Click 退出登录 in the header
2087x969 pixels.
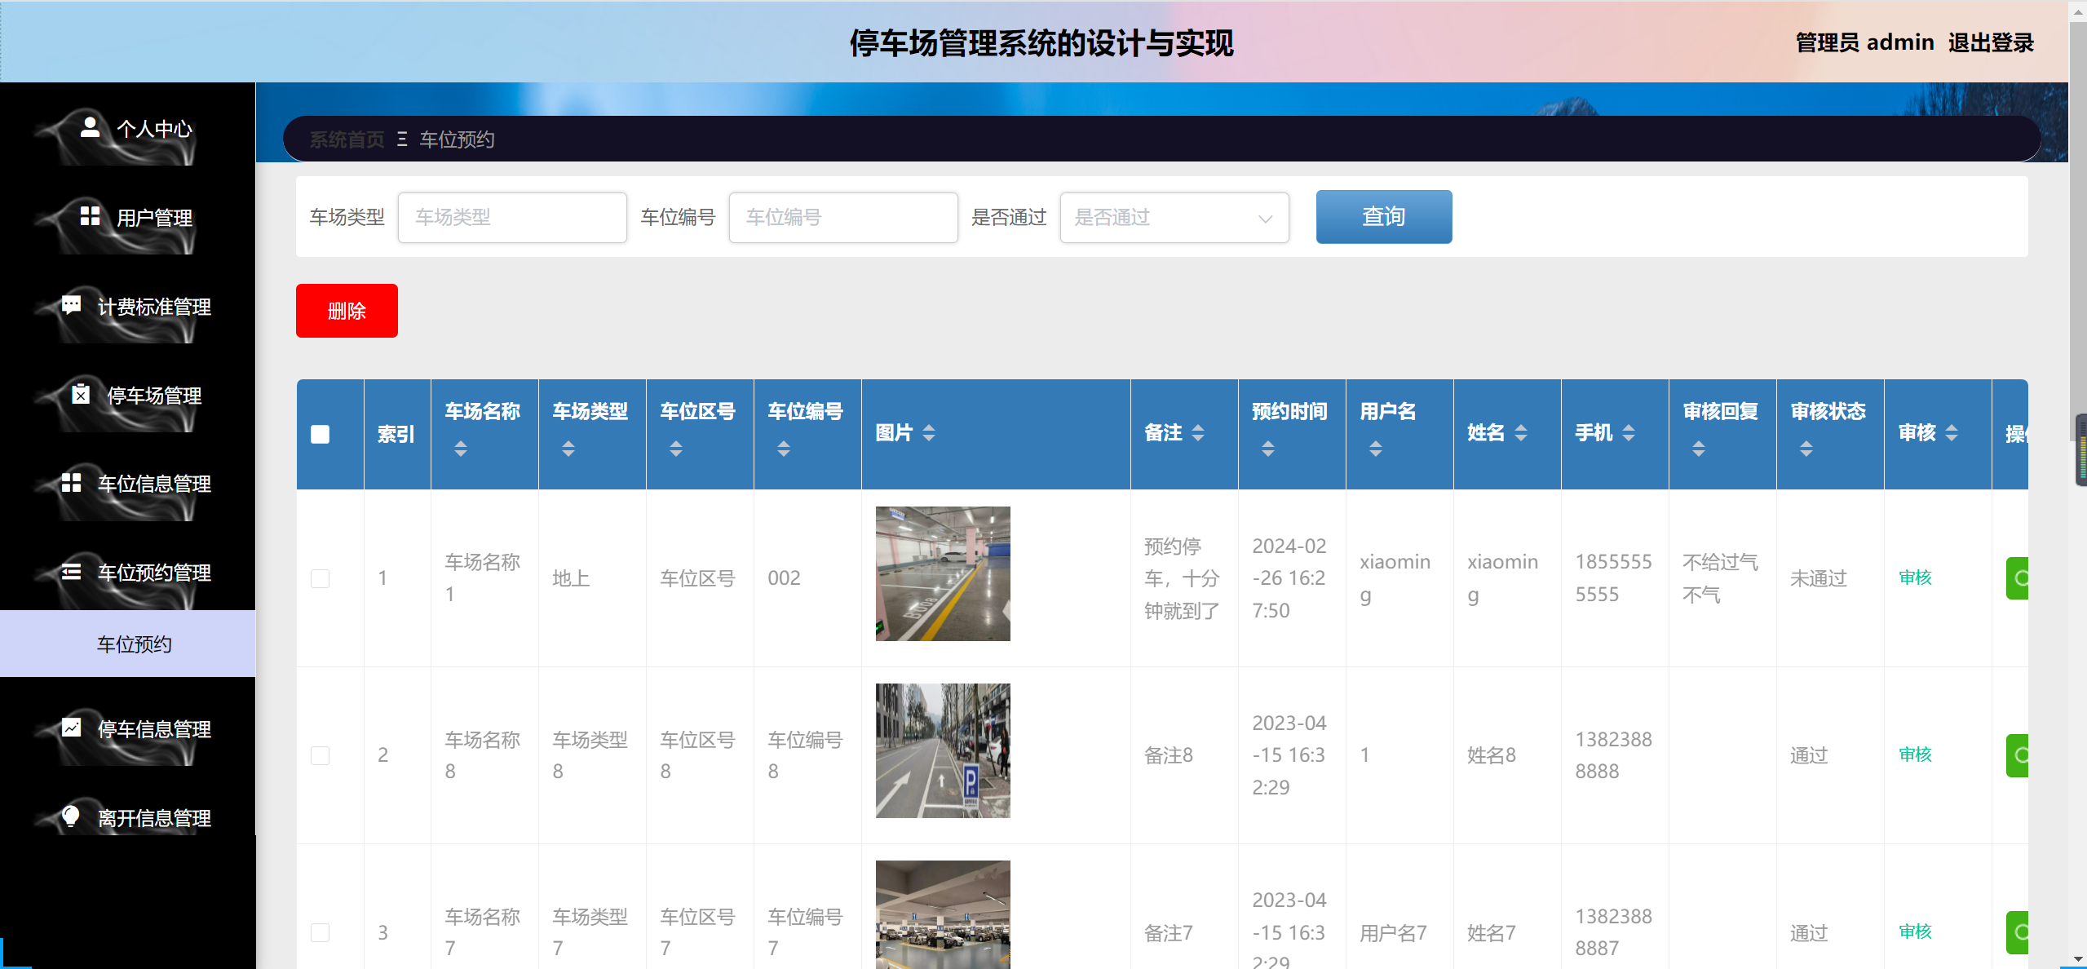[x=1991, y=42]
